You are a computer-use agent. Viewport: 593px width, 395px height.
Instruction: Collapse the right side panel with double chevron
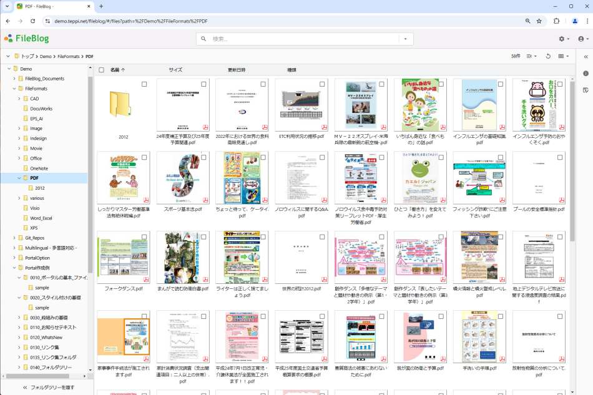click(586, 57)
